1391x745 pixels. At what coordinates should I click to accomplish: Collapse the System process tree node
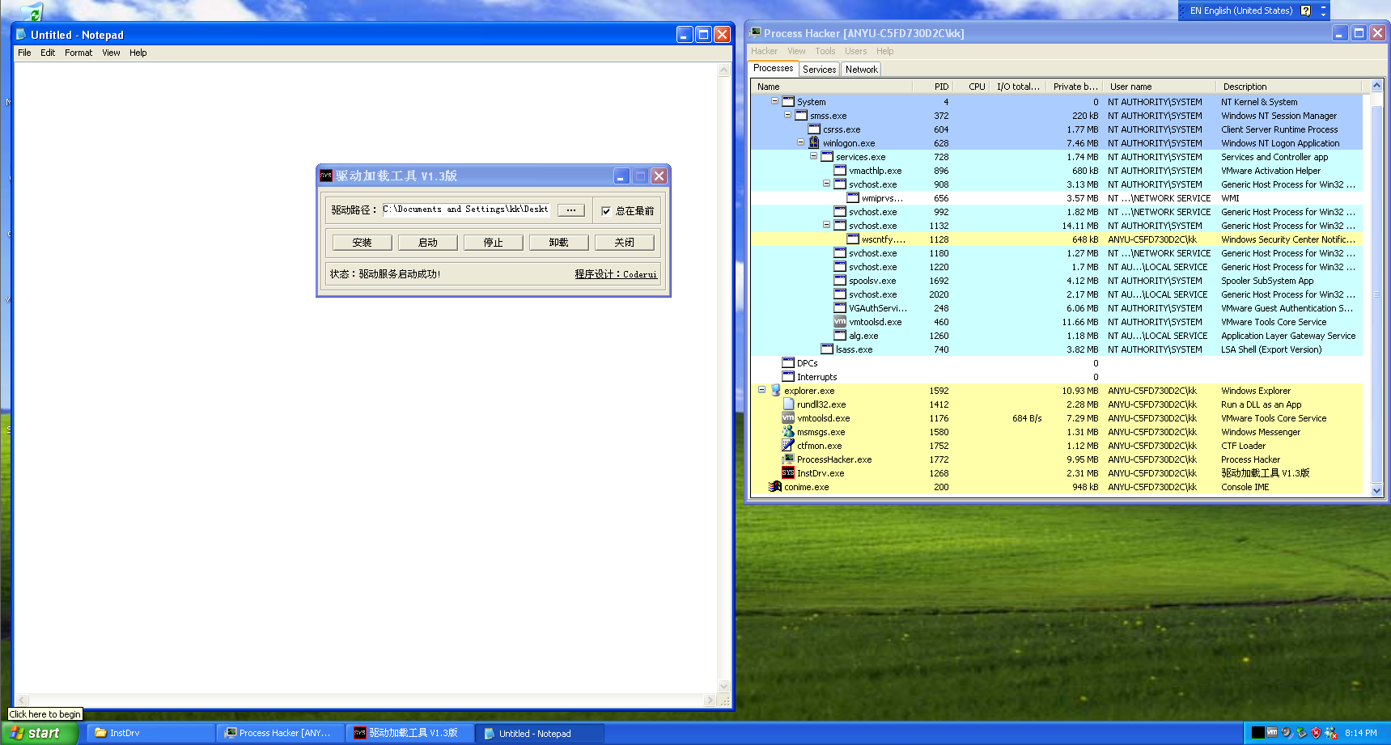pyautogui.click(x=774, y=101)
